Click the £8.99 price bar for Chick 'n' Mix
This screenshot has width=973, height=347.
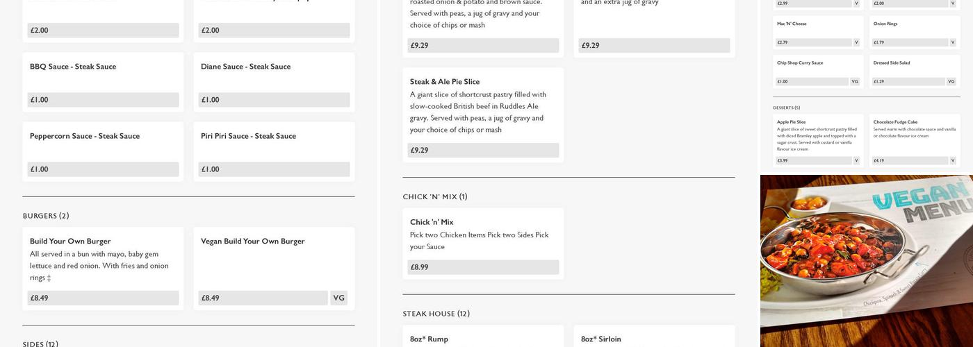tap(483, 267)
